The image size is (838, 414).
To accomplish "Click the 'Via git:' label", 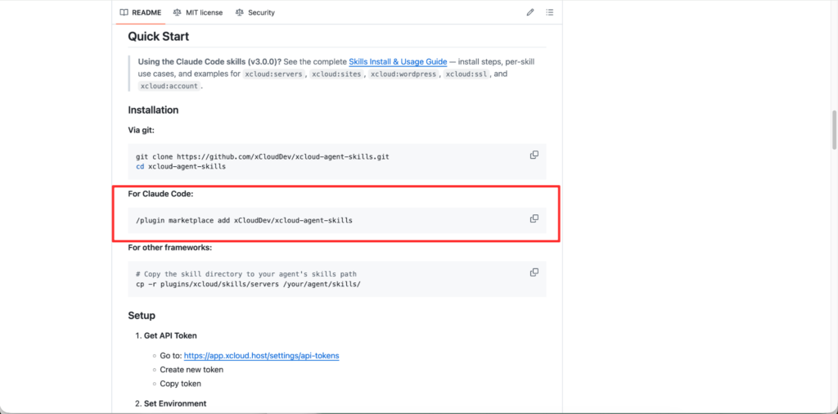I will [x=141, y=130].
